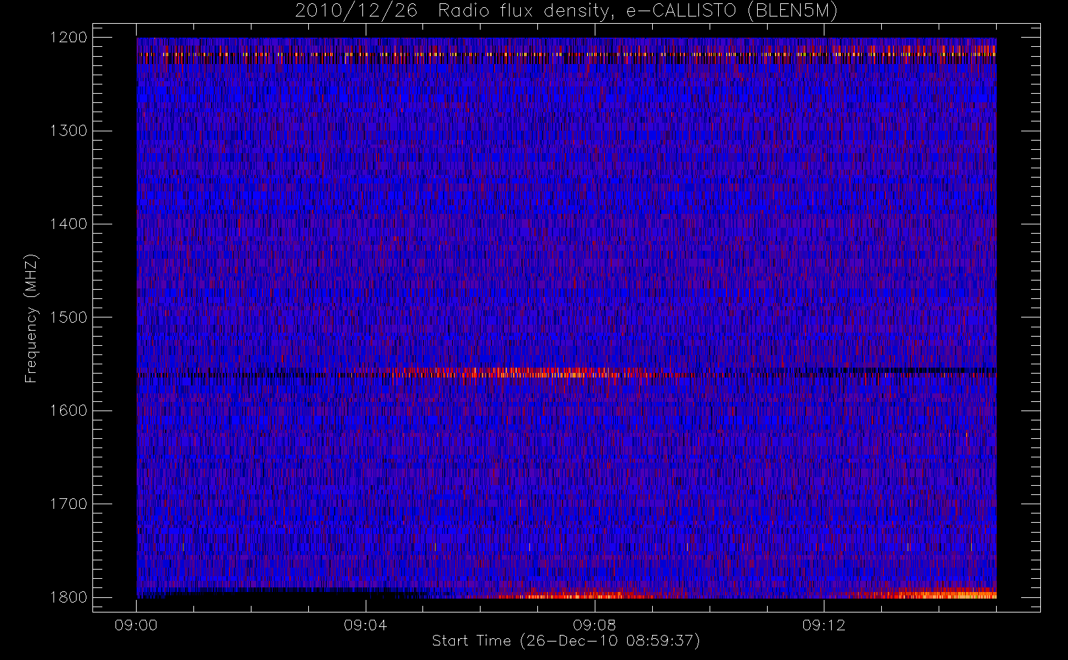This screenshot has height=660, width=1068.
Task: Click the "Start Time (26-Dec-10 08:59:37)" axis label
Action: [x=566, y=641]
